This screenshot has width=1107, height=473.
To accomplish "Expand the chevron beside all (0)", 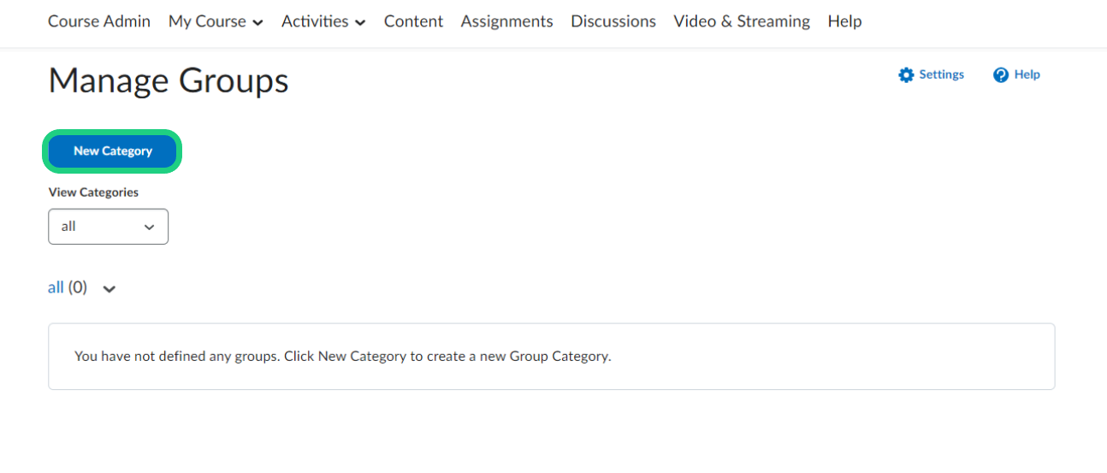I will coord(109,289).
